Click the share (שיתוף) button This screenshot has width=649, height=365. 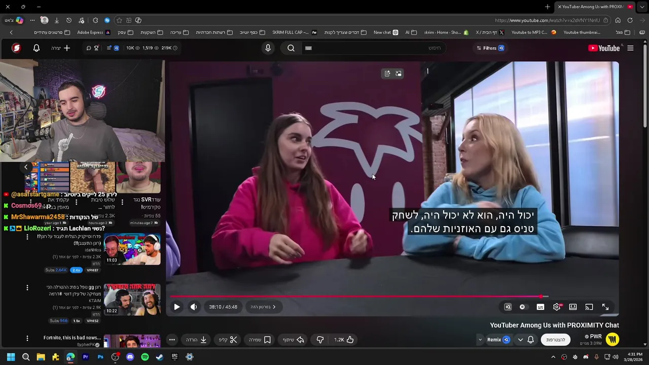click(293, 340)
